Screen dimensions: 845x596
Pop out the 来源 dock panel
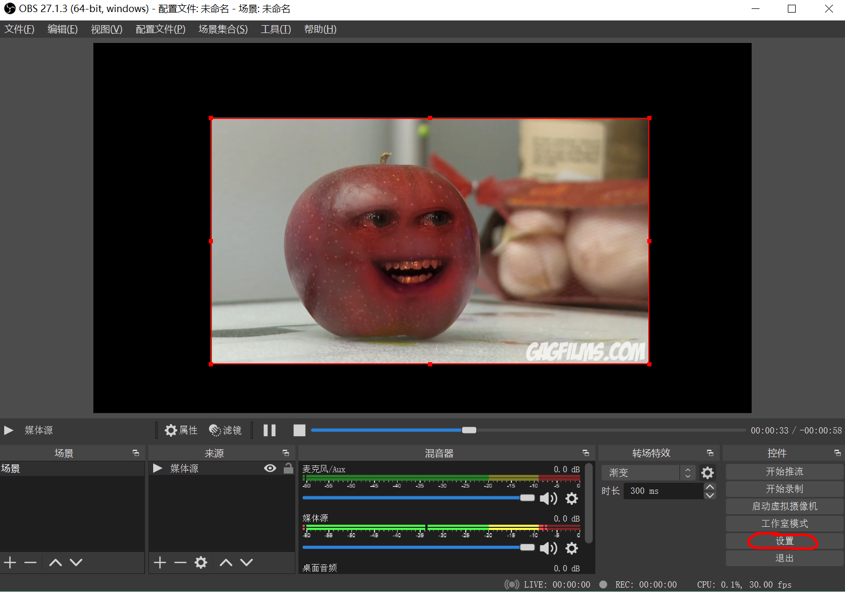(x=286, y=453)
